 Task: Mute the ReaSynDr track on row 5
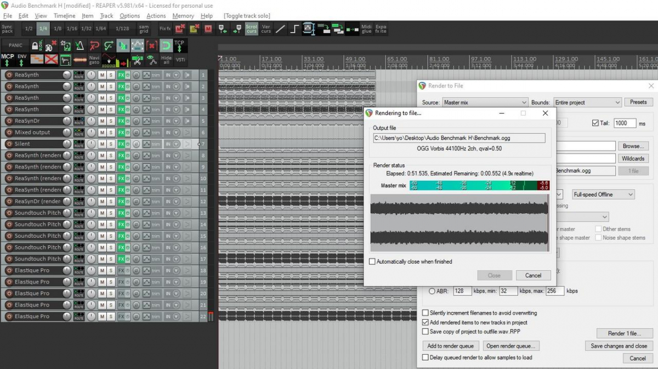(x=102, y=121)
